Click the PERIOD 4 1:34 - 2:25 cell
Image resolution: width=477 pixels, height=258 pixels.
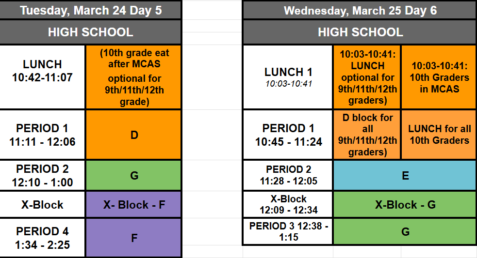(x=43, y=238)
